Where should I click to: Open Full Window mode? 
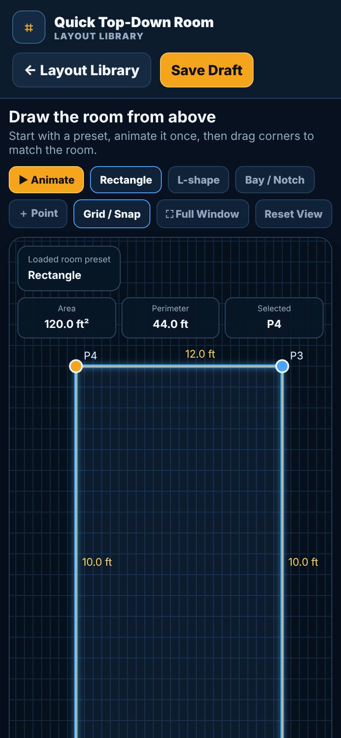pos(203,214)
